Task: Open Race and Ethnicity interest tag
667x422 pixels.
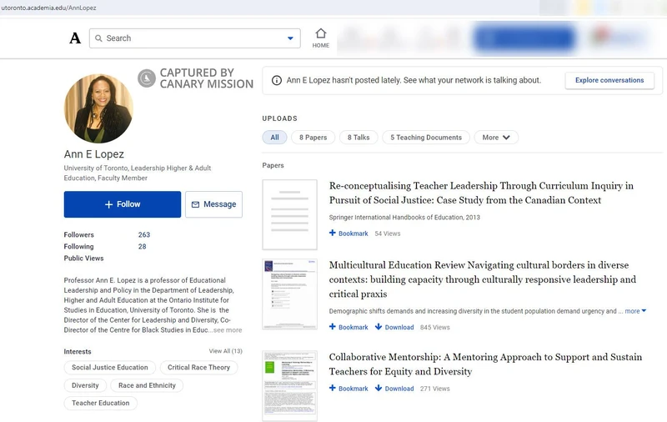Action: (x=147, y=385)
